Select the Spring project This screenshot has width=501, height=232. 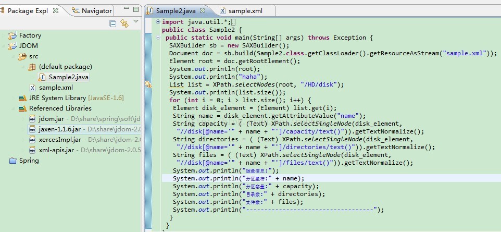(29, 161)
